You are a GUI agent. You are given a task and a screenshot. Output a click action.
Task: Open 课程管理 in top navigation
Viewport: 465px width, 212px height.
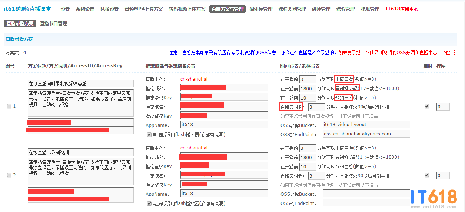point(345,9)
